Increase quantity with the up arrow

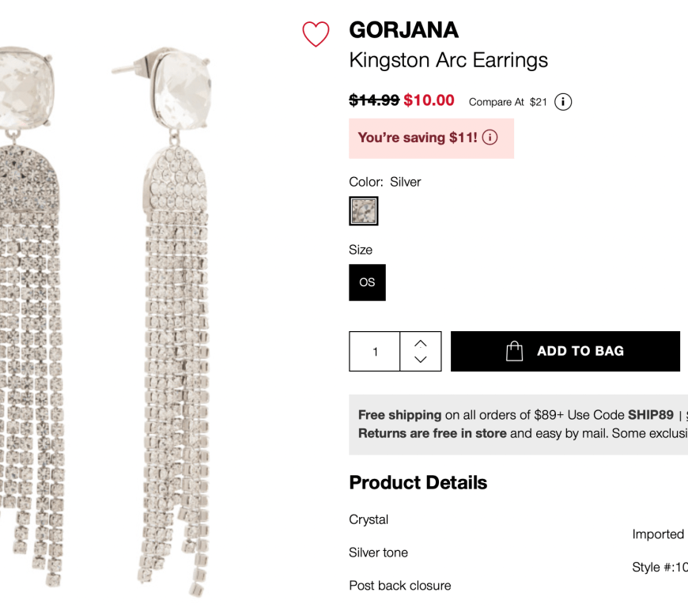pos(421,342)
